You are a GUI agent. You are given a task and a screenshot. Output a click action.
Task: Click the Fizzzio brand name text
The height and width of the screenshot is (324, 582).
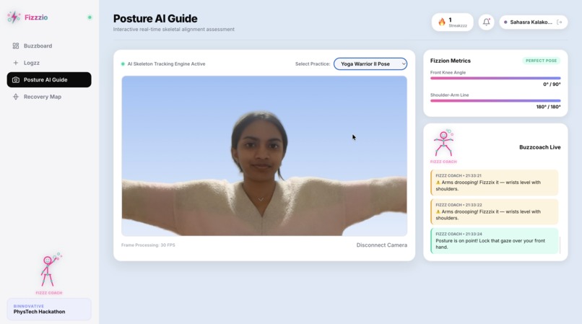[x=36, y=17]
